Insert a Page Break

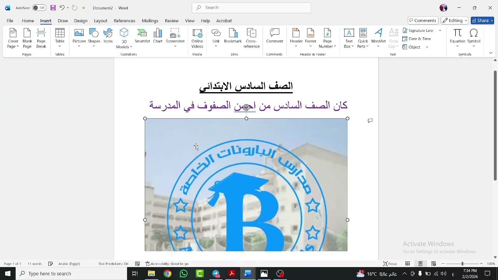41,38
